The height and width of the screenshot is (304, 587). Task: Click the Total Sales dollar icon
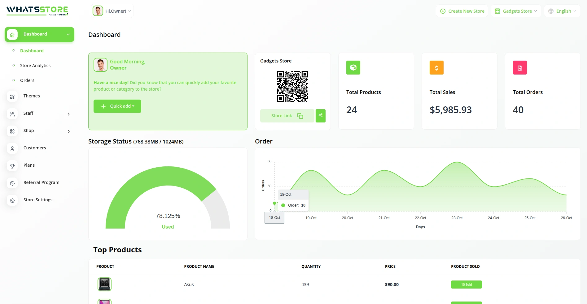pos(436,68)
